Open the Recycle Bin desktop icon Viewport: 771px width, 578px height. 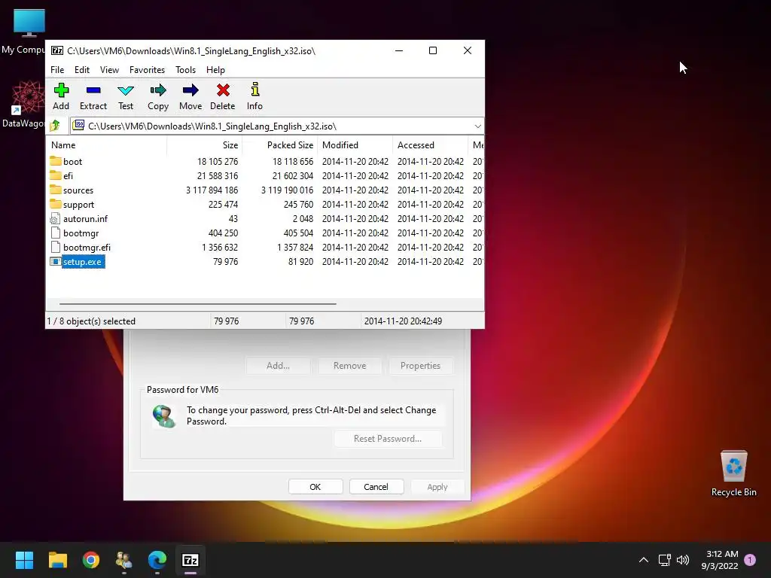point(733,474)
